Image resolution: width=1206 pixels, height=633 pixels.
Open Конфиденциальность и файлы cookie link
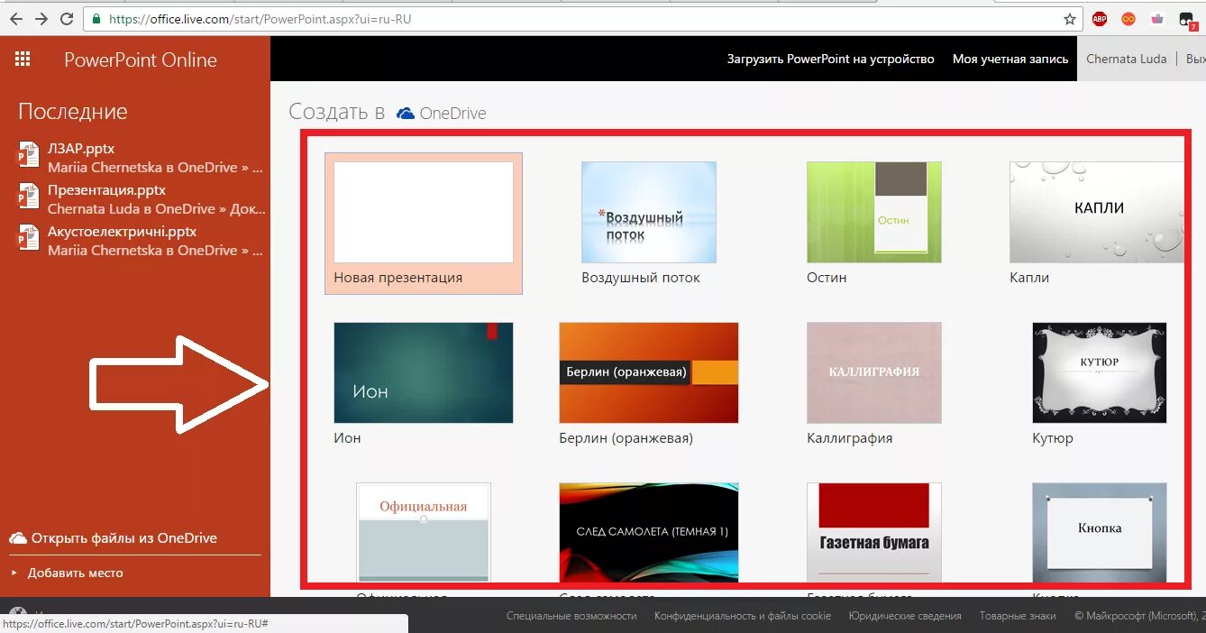(x=743, y=616)
